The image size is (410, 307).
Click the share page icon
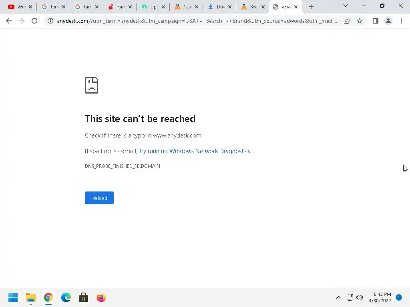(x=347, y=21)
